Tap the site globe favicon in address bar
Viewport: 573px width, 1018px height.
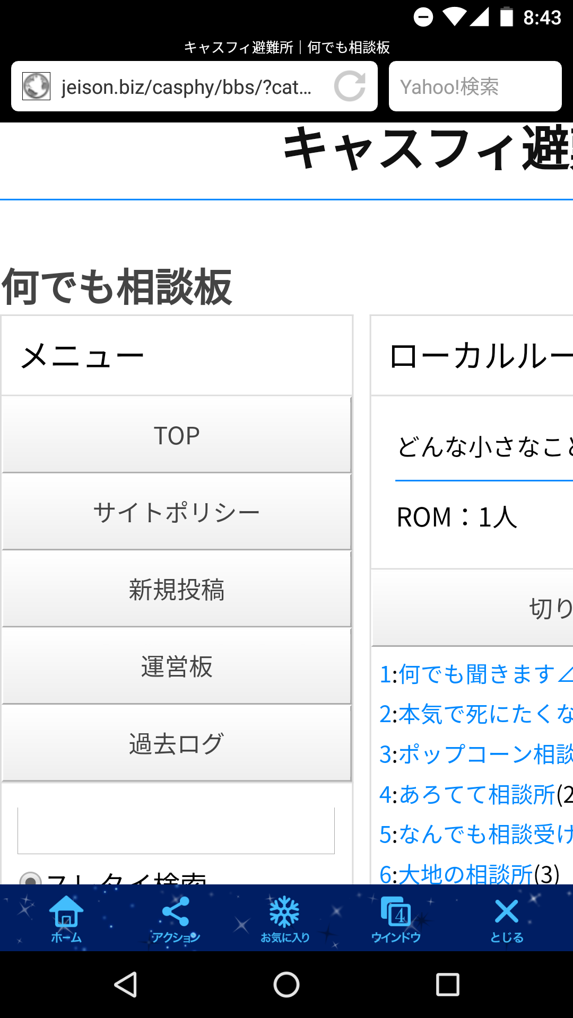point(36,86)
